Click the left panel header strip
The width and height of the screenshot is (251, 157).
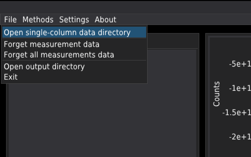tap(173, 42)
